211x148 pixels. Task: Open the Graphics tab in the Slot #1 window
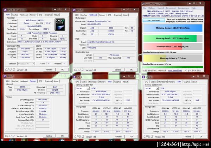(118, 82)
